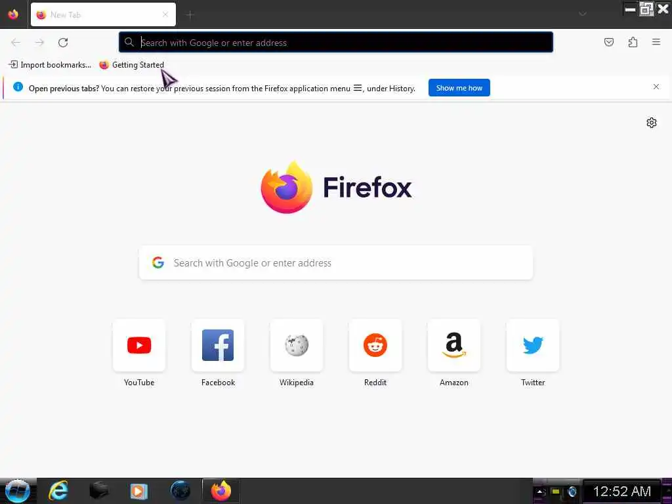
Task: Open the Firefox application menu
Action: pyautogui.click(x=656, y=42)
